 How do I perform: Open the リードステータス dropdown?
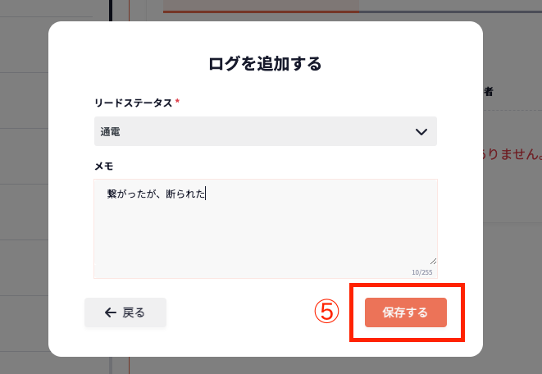[265, 131]
